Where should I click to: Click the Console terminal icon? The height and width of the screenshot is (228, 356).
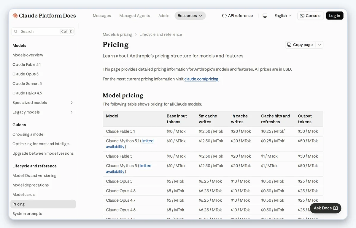tap(302, 16)
